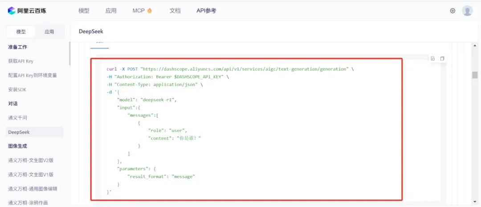Viewport: 481px width, 207px height.
Task: Click the 阿里云百炼 logo
Action: point(27,11)
